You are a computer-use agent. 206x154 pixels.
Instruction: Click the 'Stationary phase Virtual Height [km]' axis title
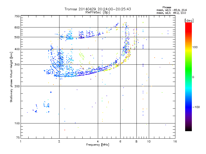click(x=11, y=77)
